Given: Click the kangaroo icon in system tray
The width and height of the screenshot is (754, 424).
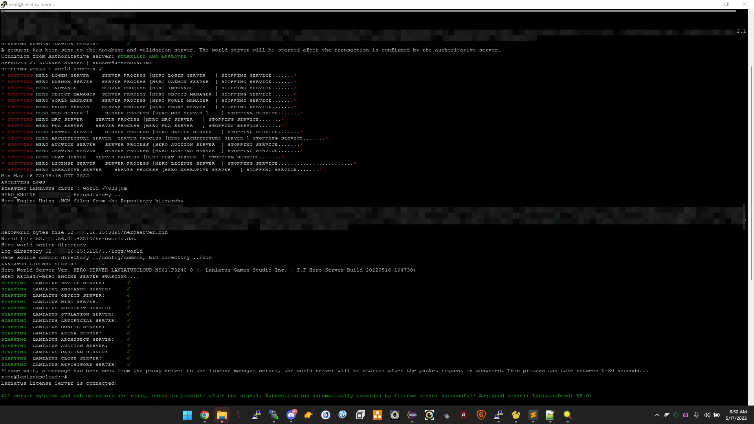Looking at the screenshot, I should 666,415.
